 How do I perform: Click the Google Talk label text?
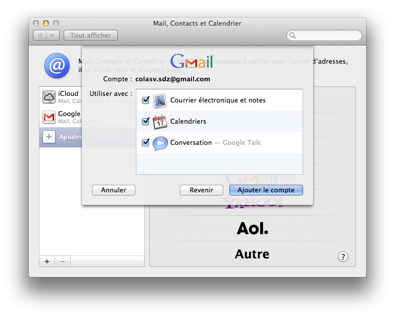coord(241,143)
